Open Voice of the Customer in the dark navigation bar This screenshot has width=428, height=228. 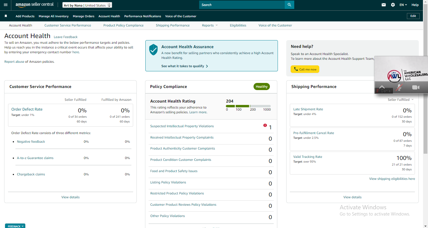181,16
